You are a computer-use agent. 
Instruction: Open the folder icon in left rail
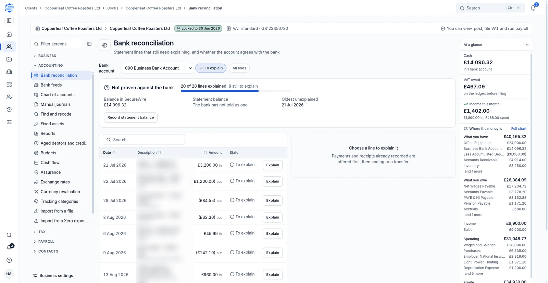9,59
